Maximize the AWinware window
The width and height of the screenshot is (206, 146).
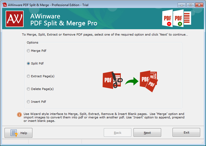(x=190, y=5)
